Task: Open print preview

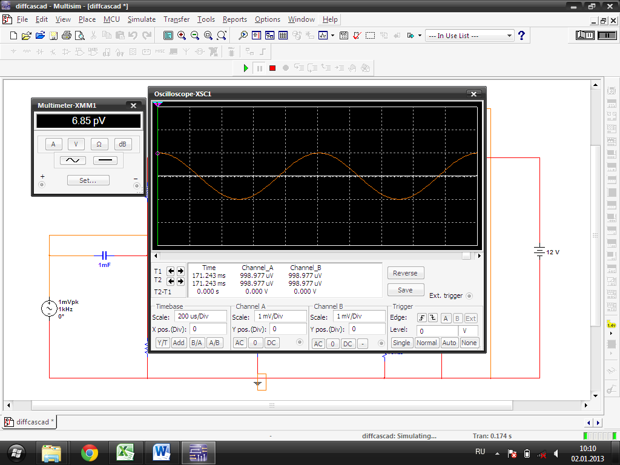Action: (x=80, y=36)
